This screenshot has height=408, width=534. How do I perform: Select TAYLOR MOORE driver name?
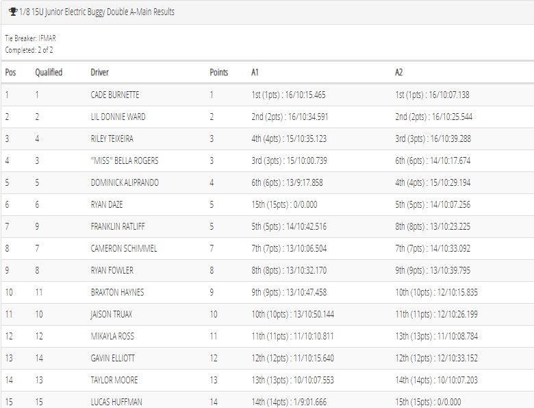pyautogui.click(x=114, y=380)
